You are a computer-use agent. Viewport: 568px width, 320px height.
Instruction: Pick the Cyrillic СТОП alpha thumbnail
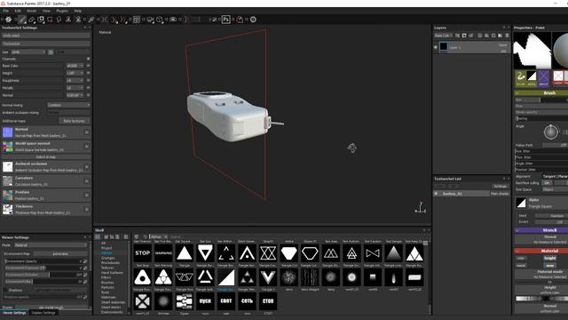point(268,301)
